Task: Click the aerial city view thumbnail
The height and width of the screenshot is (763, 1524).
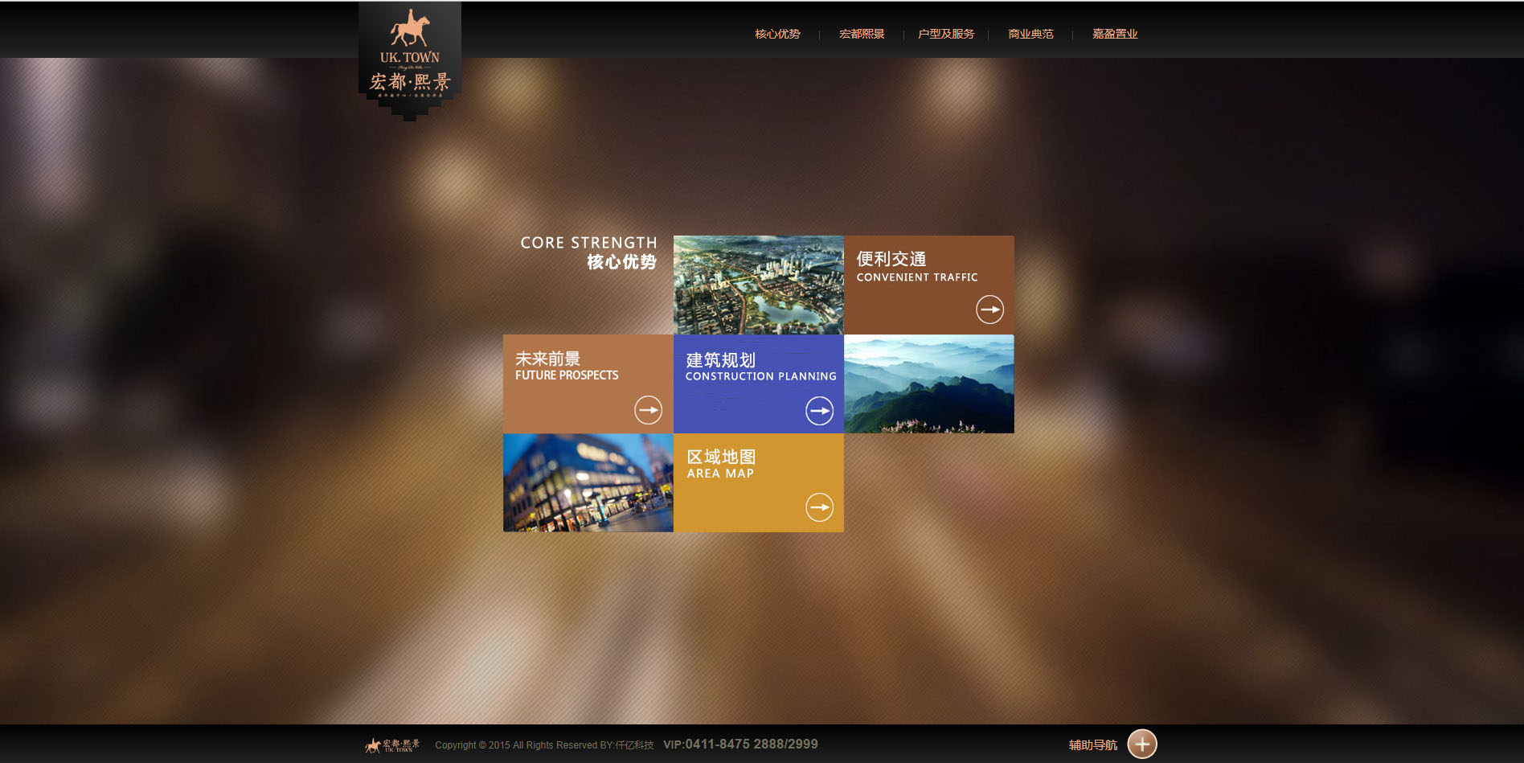Action: click(758, 285)
